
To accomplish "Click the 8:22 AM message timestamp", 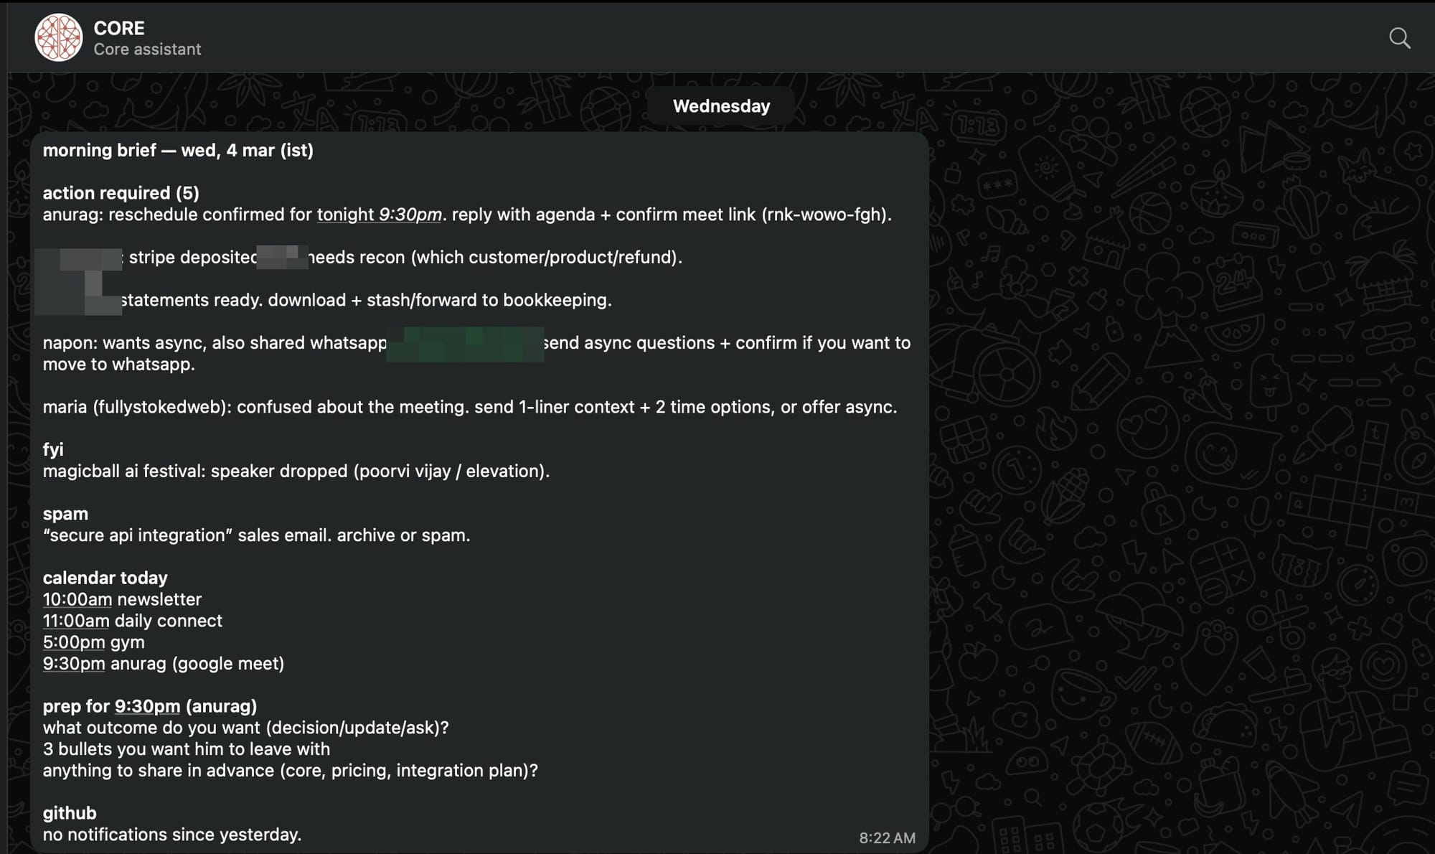I will coord(887,837).
